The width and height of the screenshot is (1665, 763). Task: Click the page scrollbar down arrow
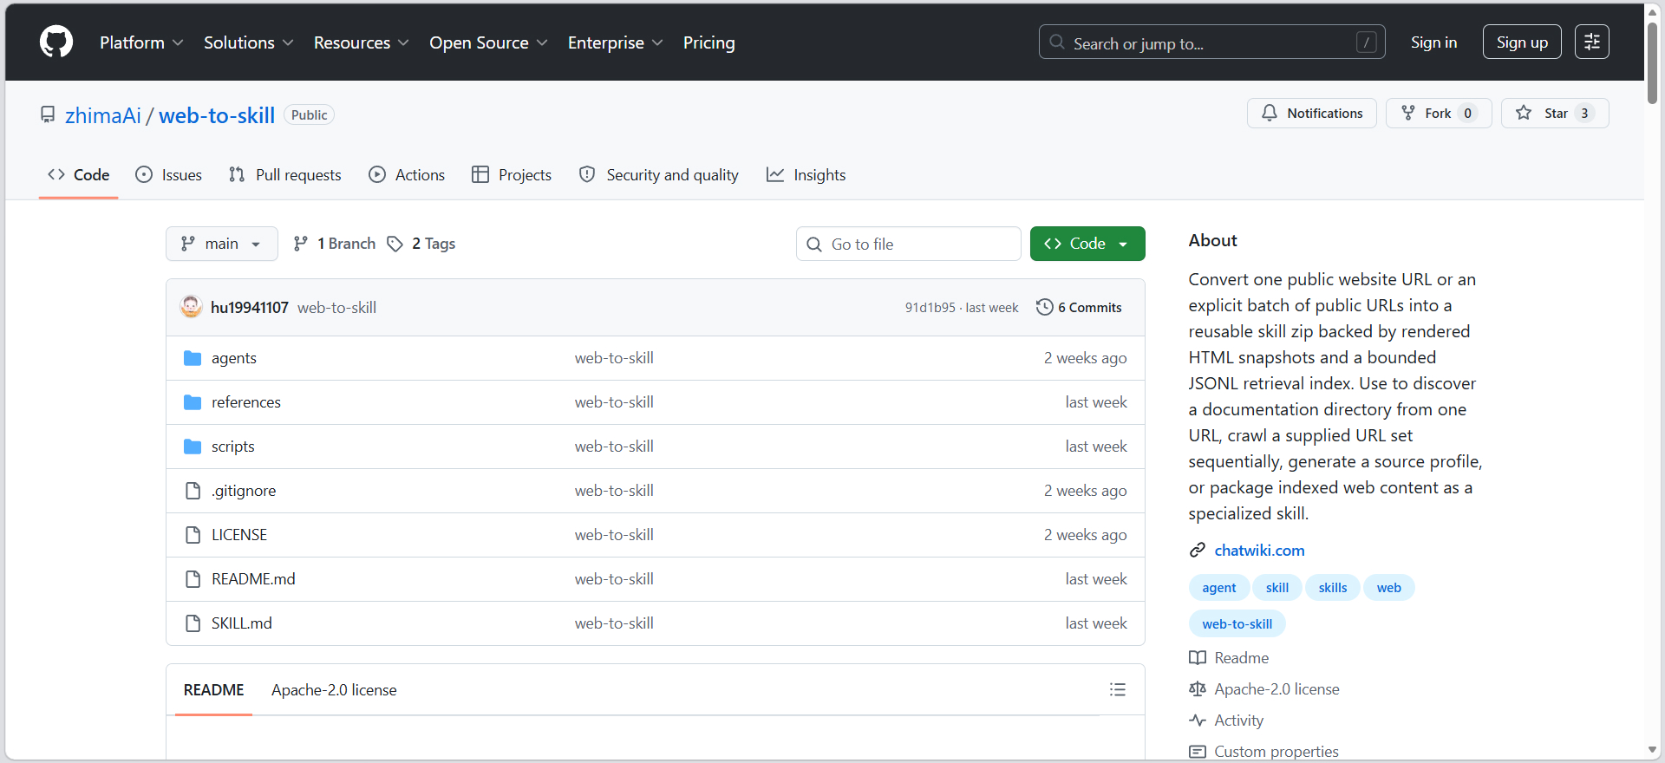click(x=1653, y=750)
